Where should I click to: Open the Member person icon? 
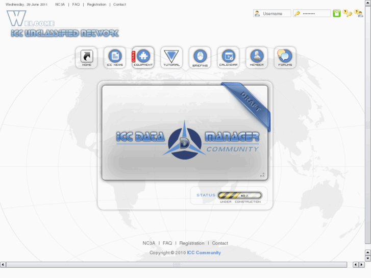(257, 58)
